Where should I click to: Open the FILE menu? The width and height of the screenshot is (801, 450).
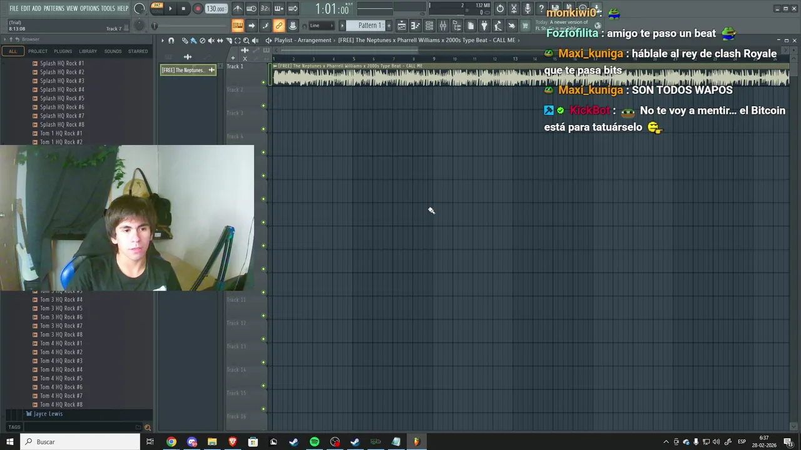14,8
